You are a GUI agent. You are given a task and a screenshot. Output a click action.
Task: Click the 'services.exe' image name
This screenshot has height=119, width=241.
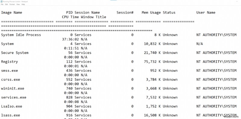(x=14, y=97)
